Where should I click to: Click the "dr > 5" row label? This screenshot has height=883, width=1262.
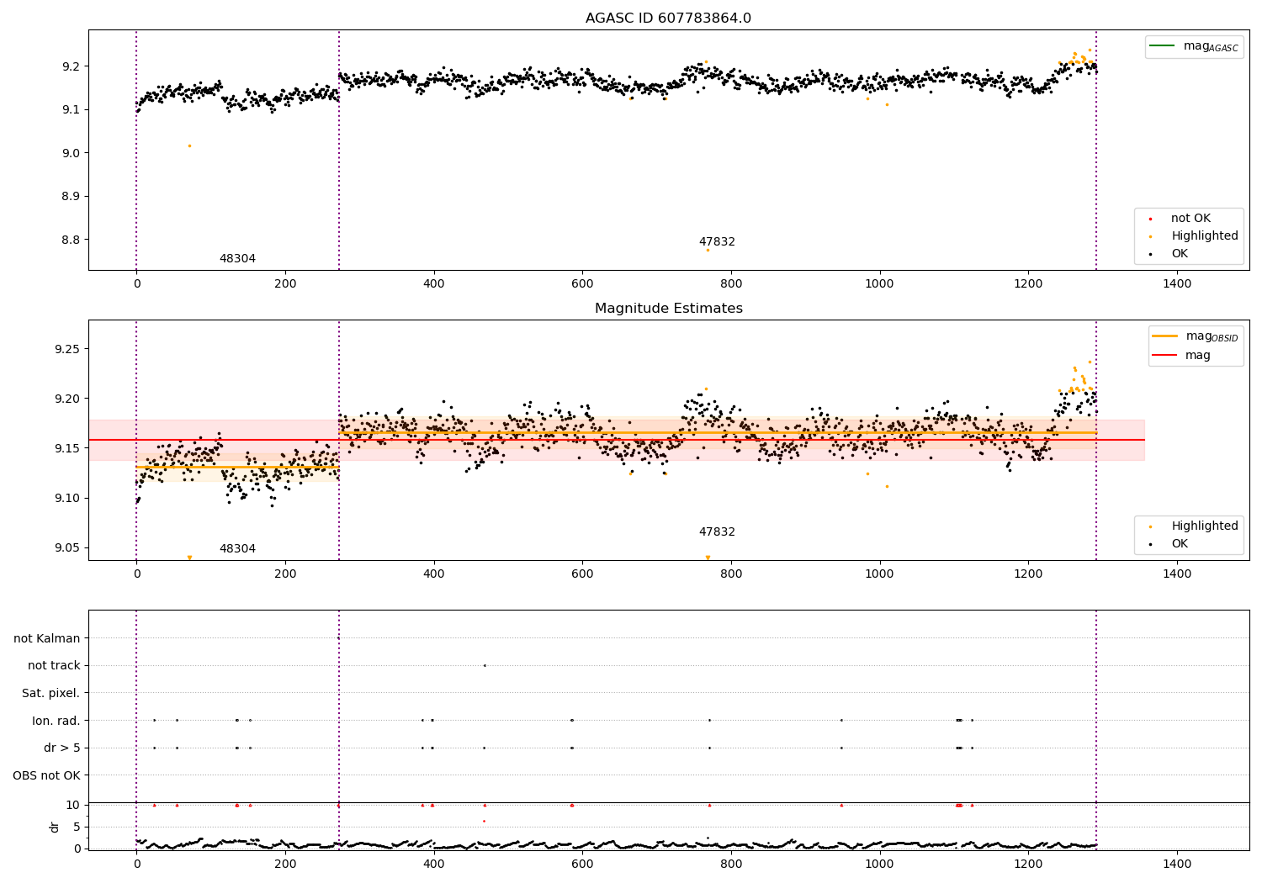62,748
